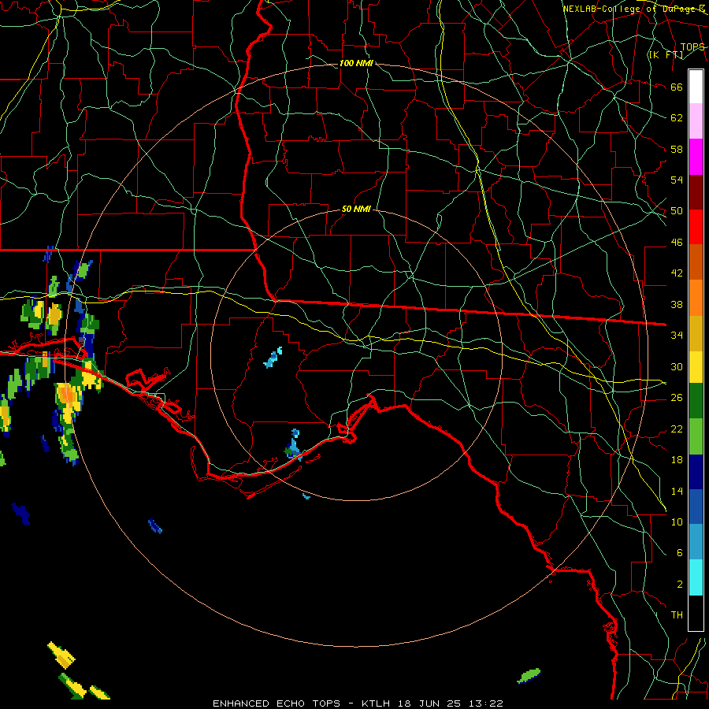
Task: Click the "13:22" time stamp
Action: point(485,703)
